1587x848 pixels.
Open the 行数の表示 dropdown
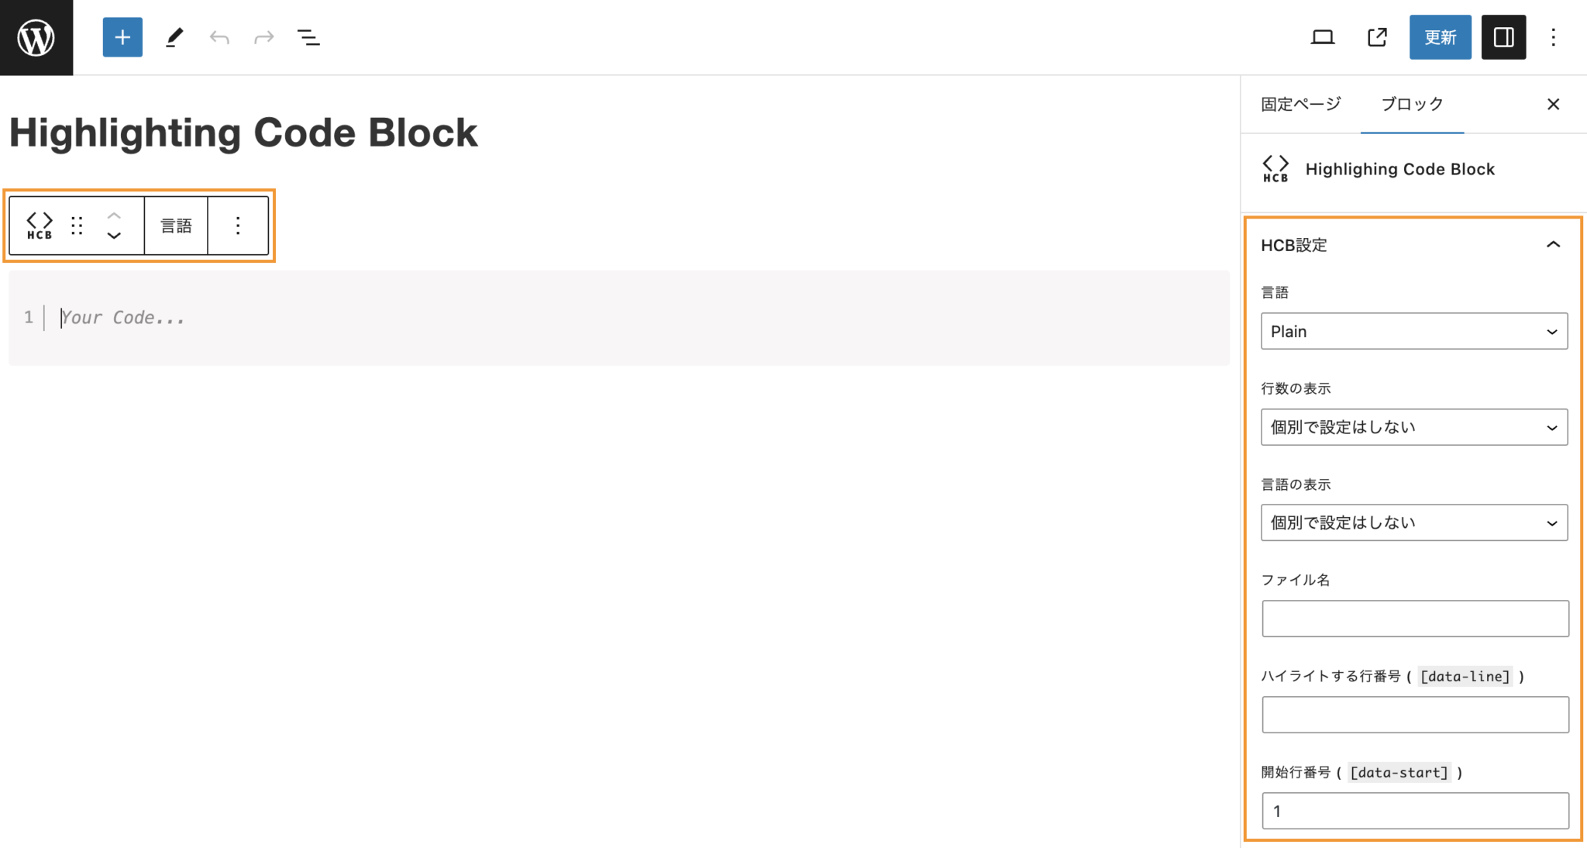[1413, 427]
